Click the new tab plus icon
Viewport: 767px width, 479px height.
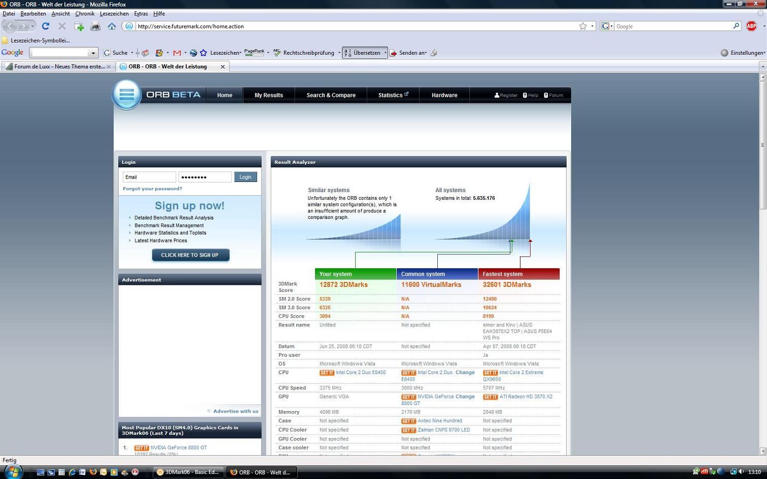pyautogui.click(x=79, y=26)
